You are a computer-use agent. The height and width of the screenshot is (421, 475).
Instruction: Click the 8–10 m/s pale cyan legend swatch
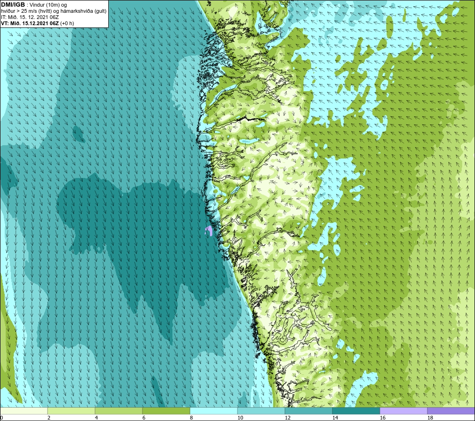tap(214, 411)
